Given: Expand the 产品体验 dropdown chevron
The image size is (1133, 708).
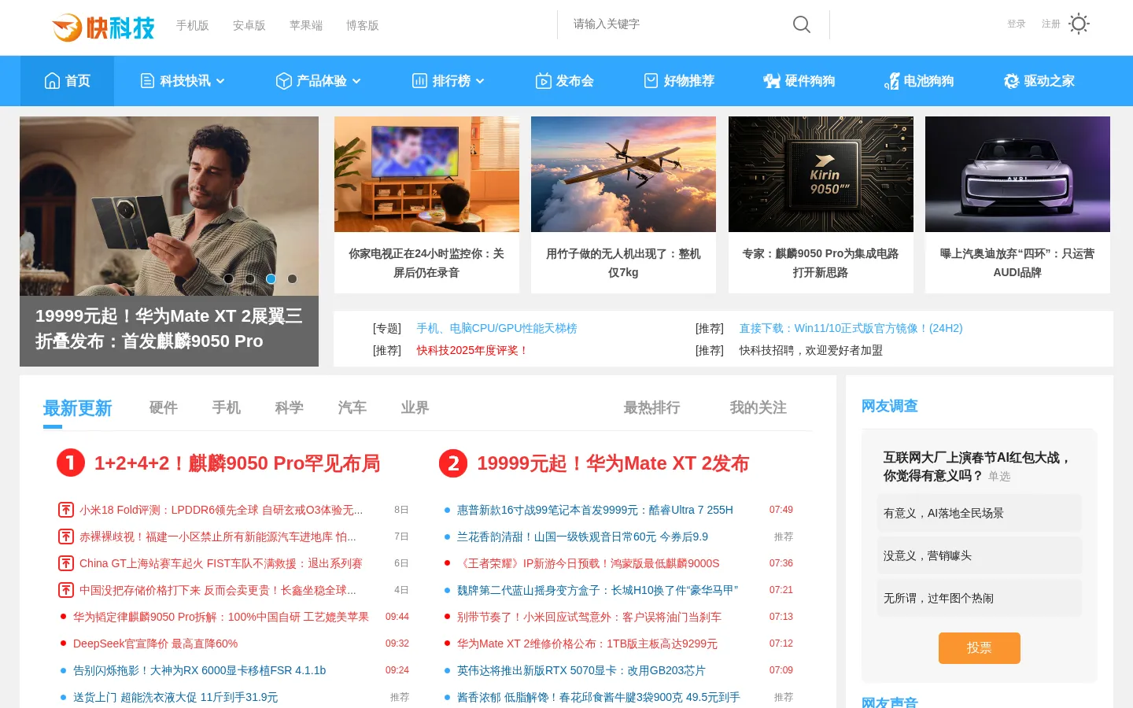Looking at the screenshot, I should (x=356, y=81).
